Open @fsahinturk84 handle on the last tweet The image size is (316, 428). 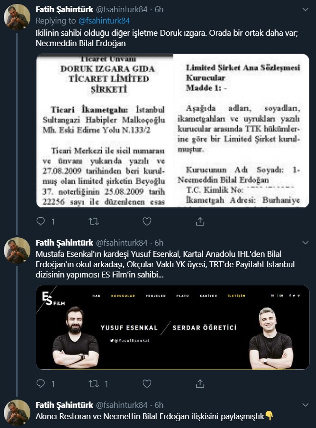[x=121, y=405]
